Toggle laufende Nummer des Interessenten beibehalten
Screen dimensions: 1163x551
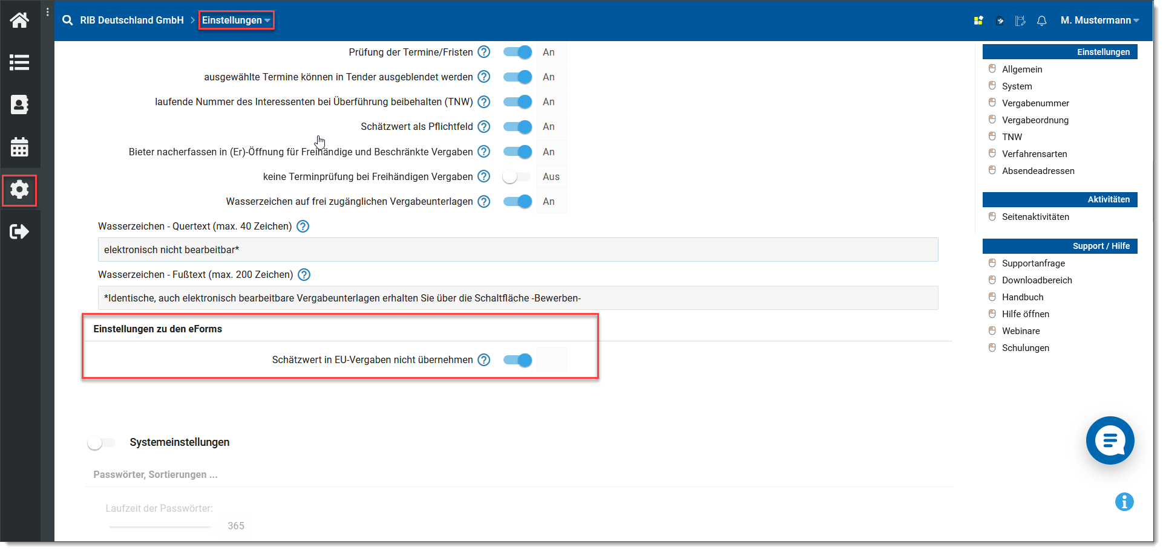tap(517, 101)
